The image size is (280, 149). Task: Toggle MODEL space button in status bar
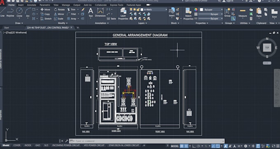tap(175, 146)
